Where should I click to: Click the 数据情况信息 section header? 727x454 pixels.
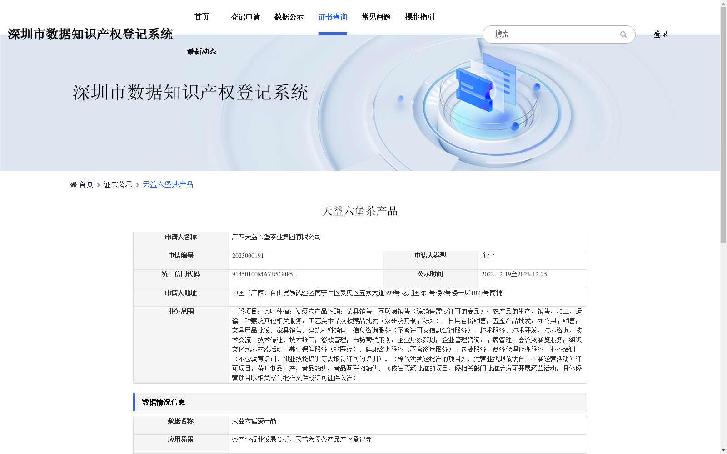[x=360, y=402]
